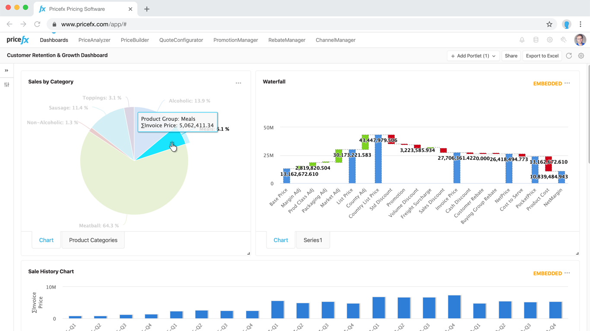Open the Sales by Category portlet options menu
This screenshot has height=331, width=590.
[238, 83]
